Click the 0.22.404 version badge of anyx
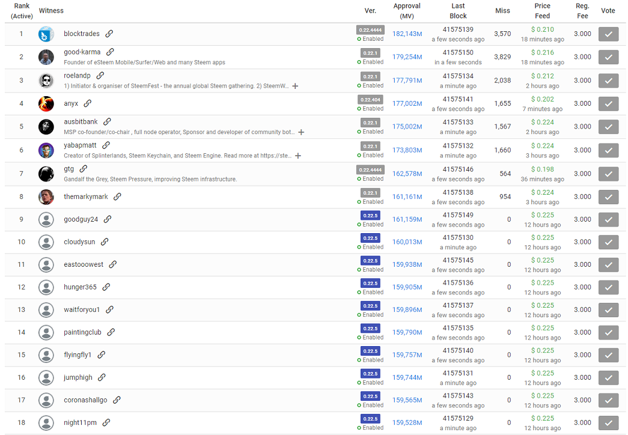The width and height of the screenshot is (628, 435). [370, 100]
